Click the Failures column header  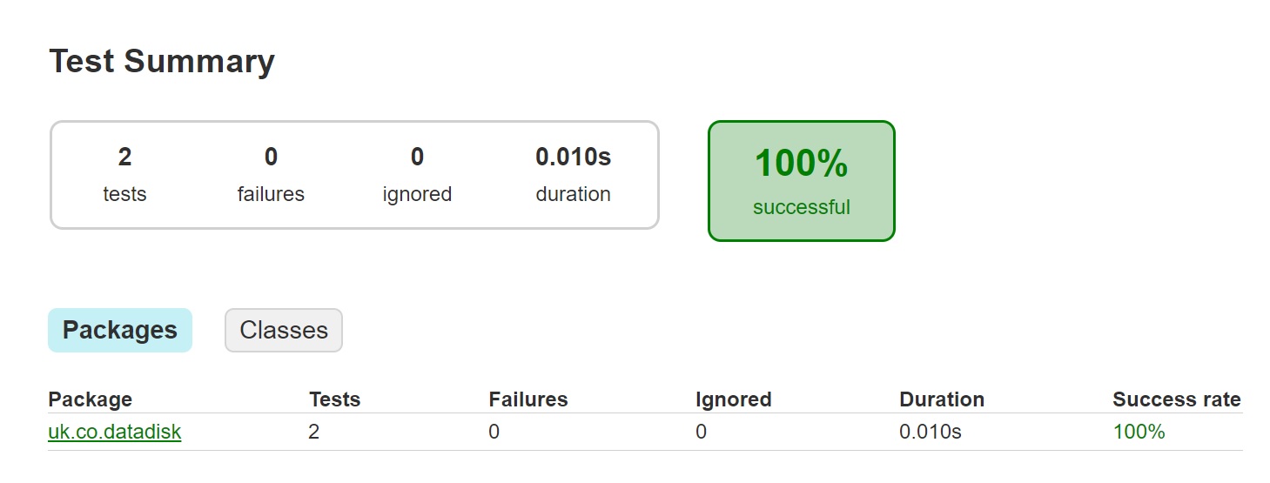(528, 399)
